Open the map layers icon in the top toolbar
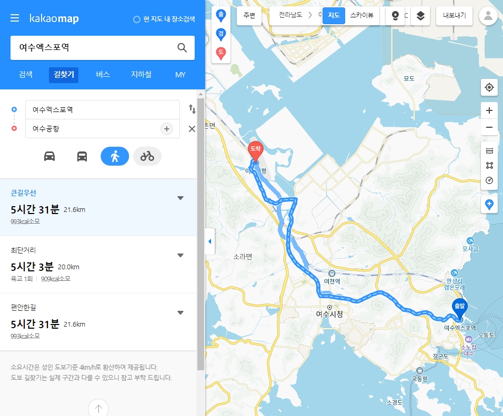Screen dimensions: 503x416 420,15
